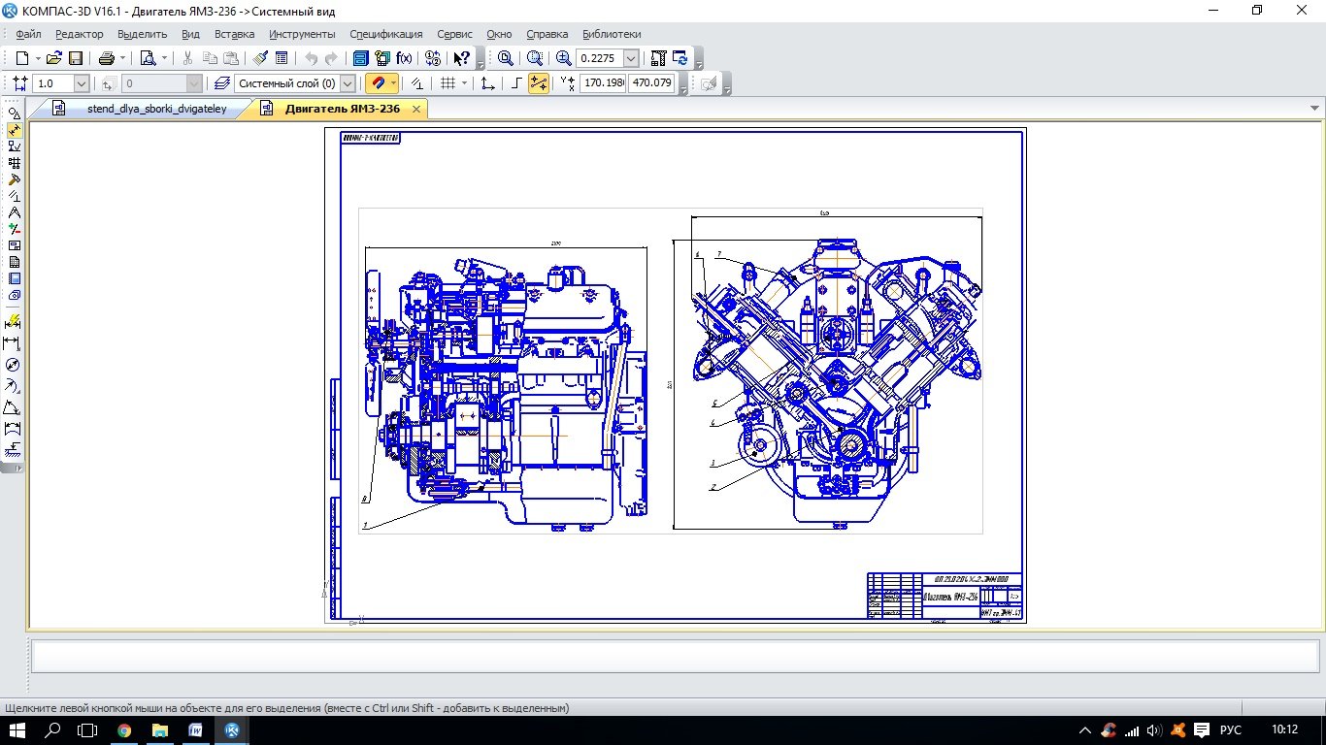1326x745 pixels.
Task: Open Word from the Windows taskbar
Action: (x=195, y=729)
